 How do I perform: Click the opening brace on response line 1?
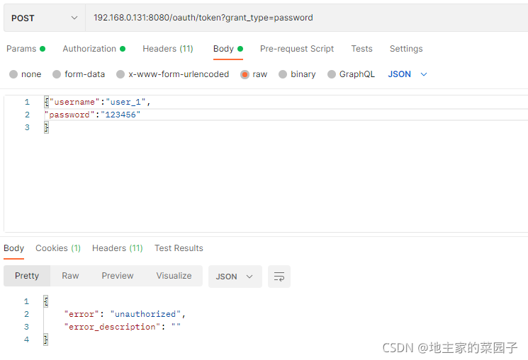coord(46,301)
